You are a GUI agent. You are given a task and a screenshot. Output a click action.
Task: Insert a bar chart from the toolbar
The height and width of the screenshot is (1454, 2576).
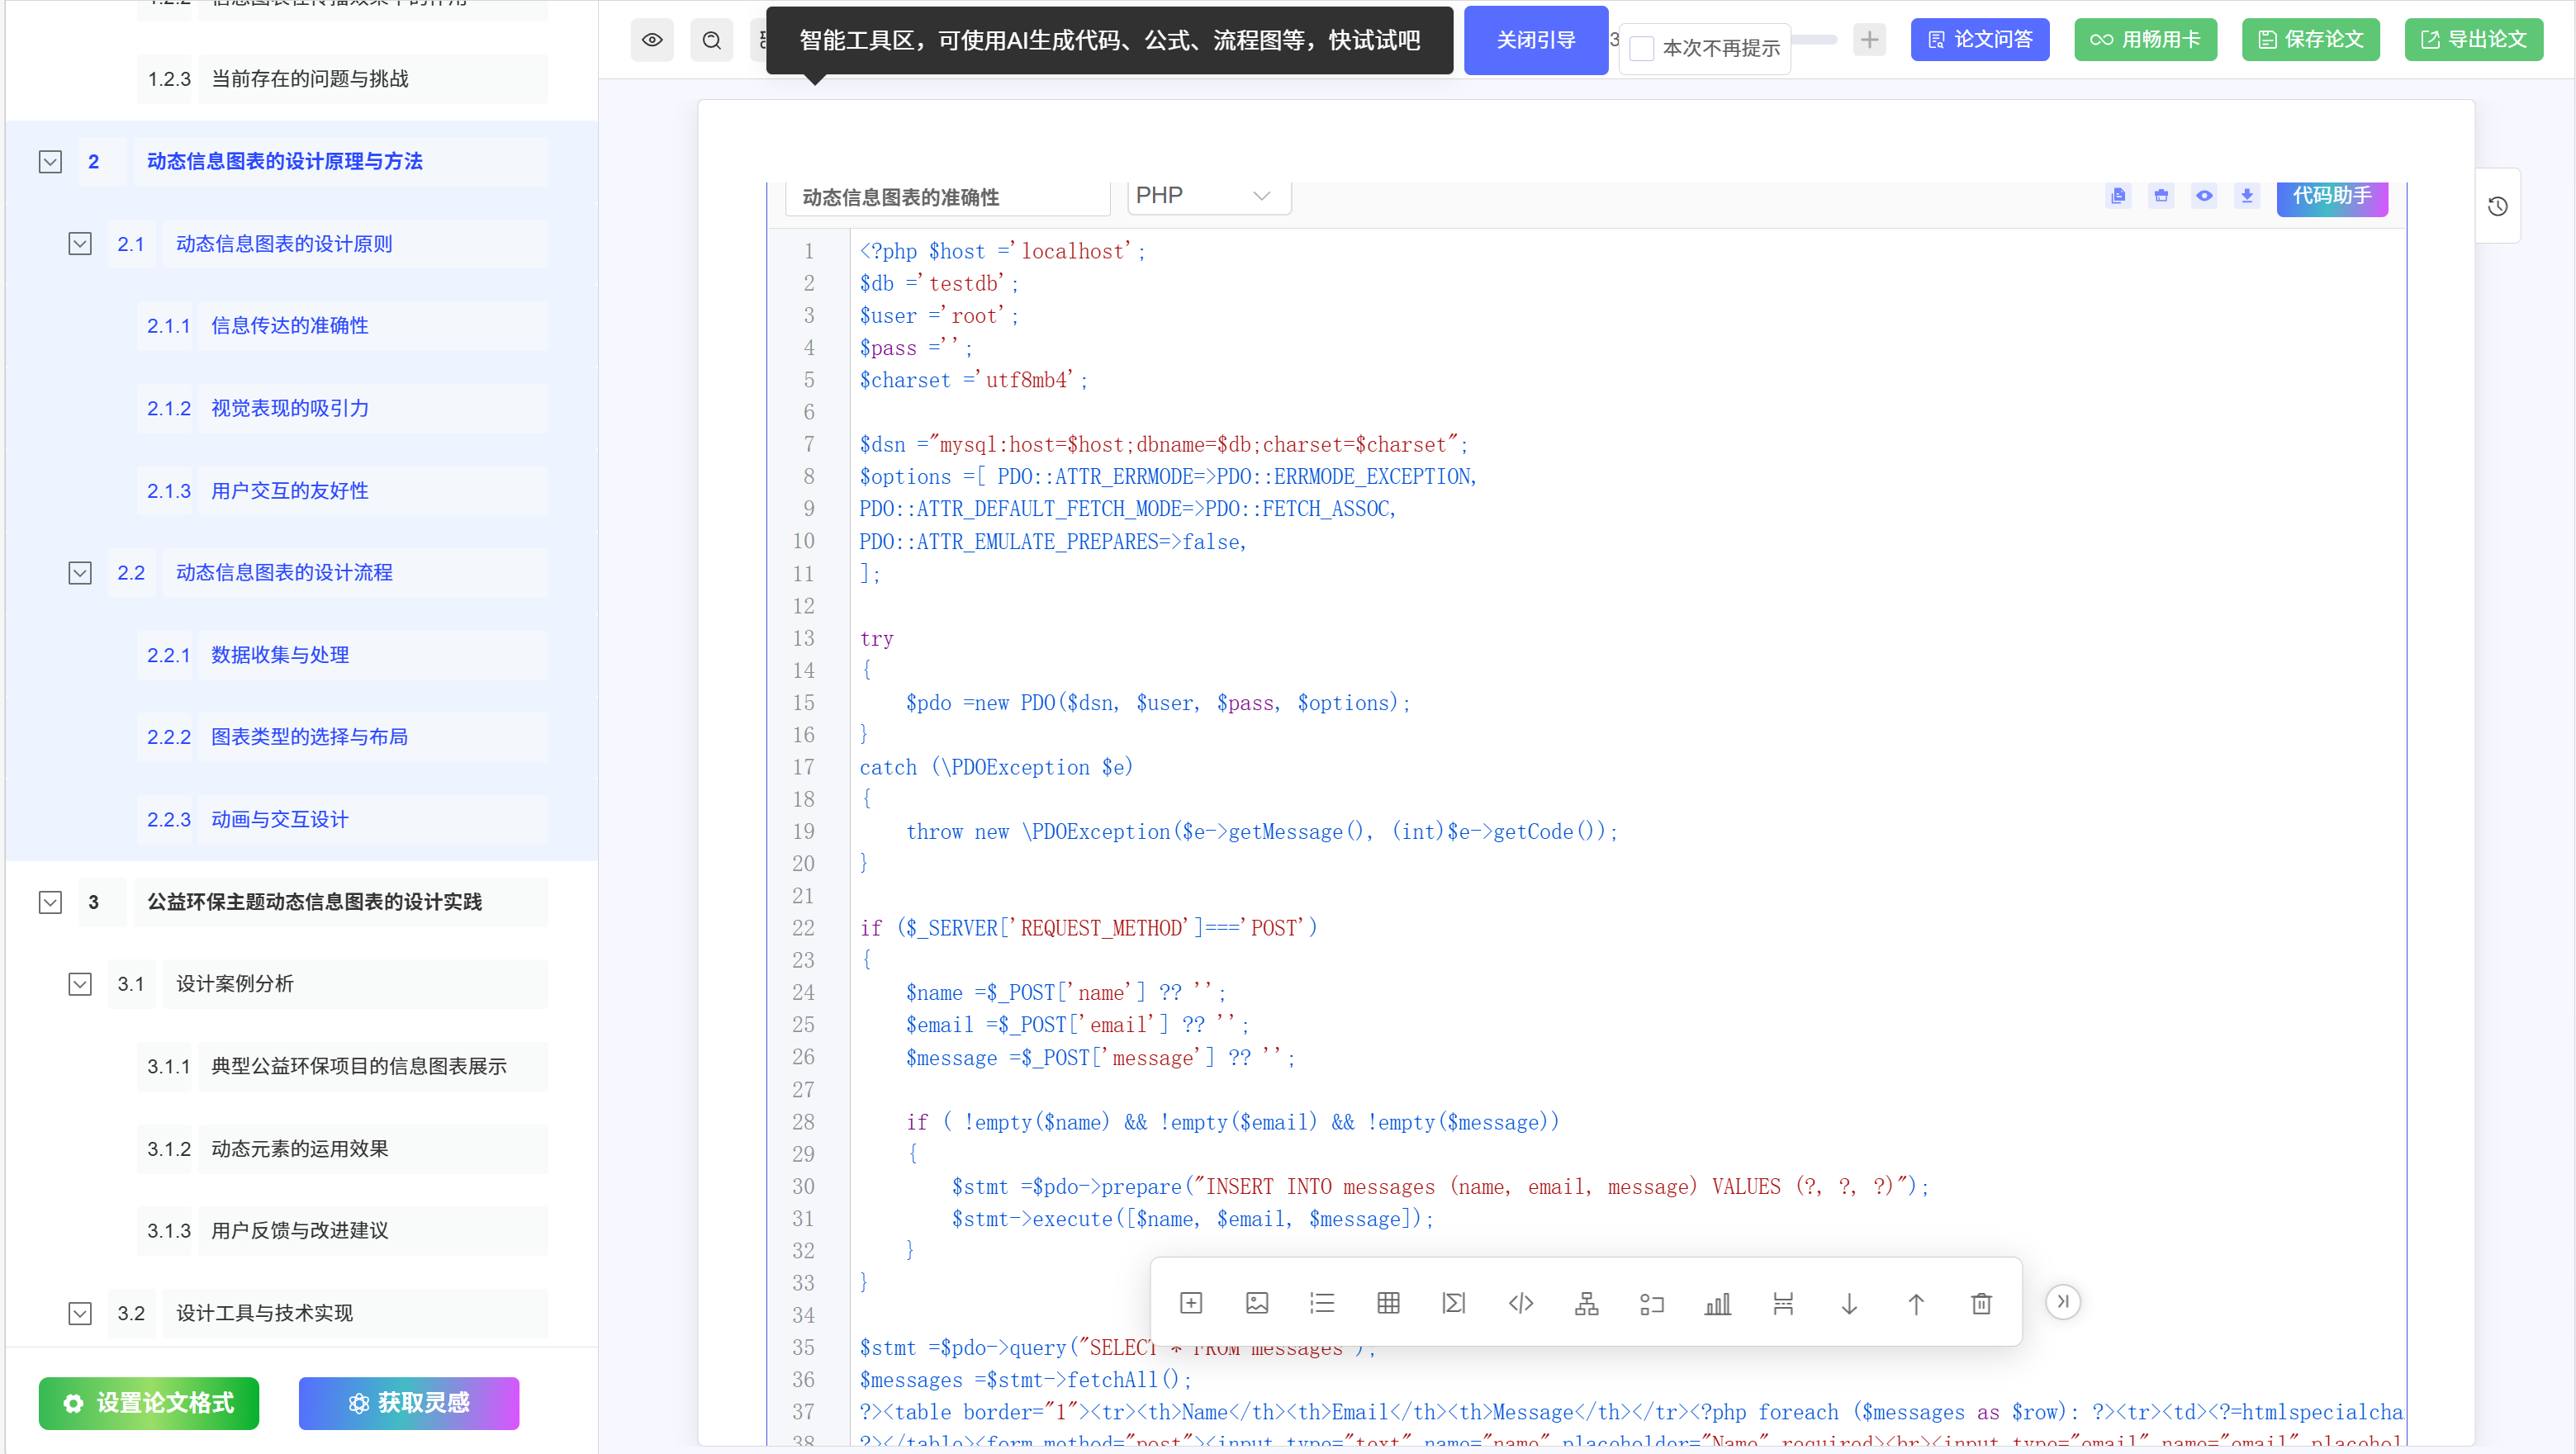tap(1717, 1303)
